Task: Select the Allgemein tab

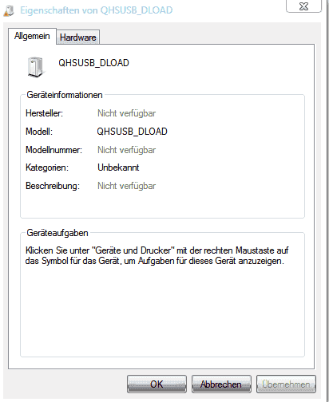Action: (x=32, y=36)
